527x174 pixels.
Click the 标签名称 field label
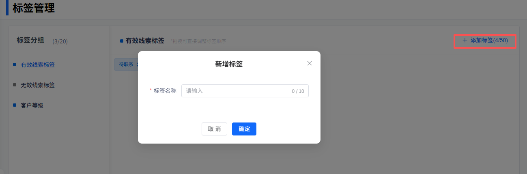coord(165,91)
